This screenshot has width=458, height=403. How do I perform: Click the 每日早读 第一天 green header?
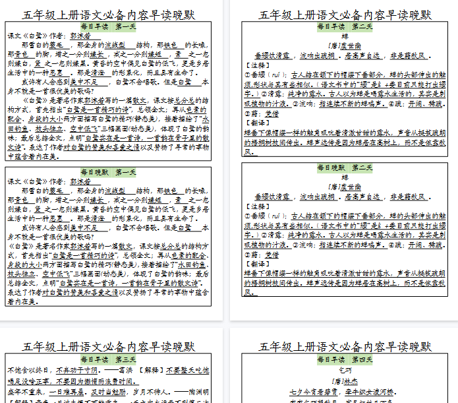(x=108, y=27)
